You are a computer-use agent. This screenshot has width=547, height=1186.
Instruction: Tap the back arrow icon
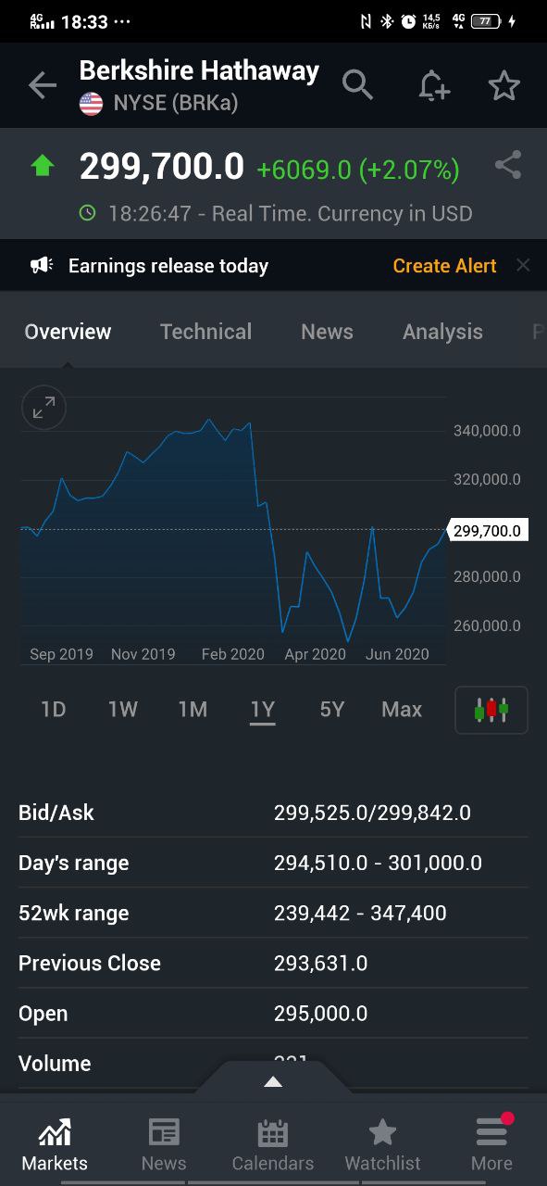tap(43, 86)
